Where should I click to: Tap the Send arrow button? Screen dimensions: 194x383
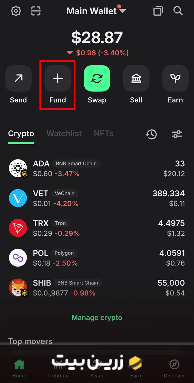18,78
